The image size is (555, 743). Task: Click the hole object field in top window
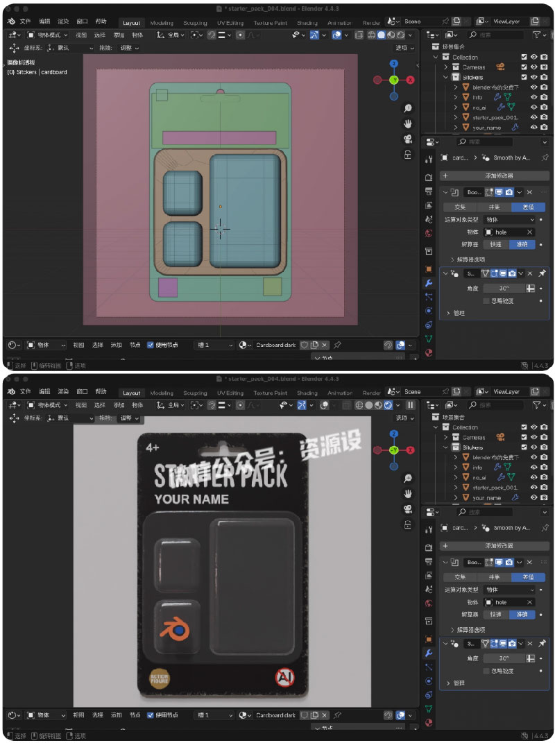click(x=509, y=232)
